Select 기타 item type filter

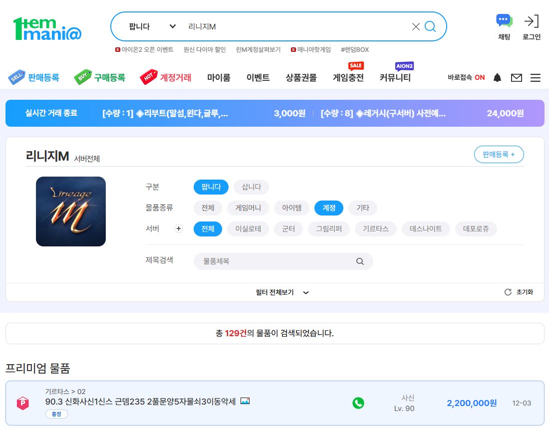point(363,208)
